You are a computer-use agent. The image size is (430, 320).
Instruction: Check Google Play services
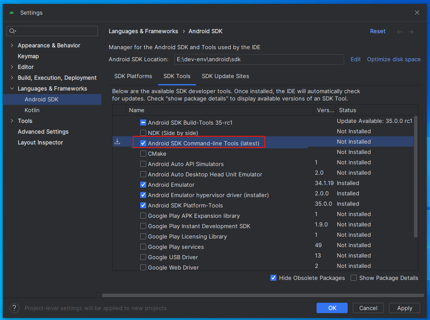pyautogui.click(x=143, y=247)
